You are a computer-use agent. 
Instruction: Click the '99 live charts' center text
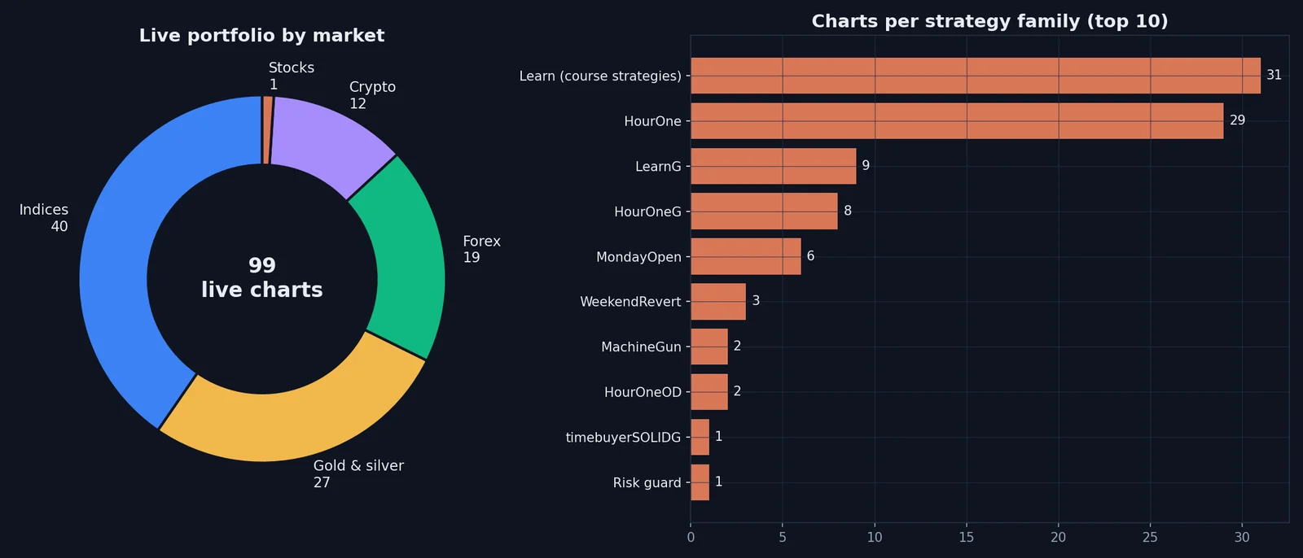(262, 277)
